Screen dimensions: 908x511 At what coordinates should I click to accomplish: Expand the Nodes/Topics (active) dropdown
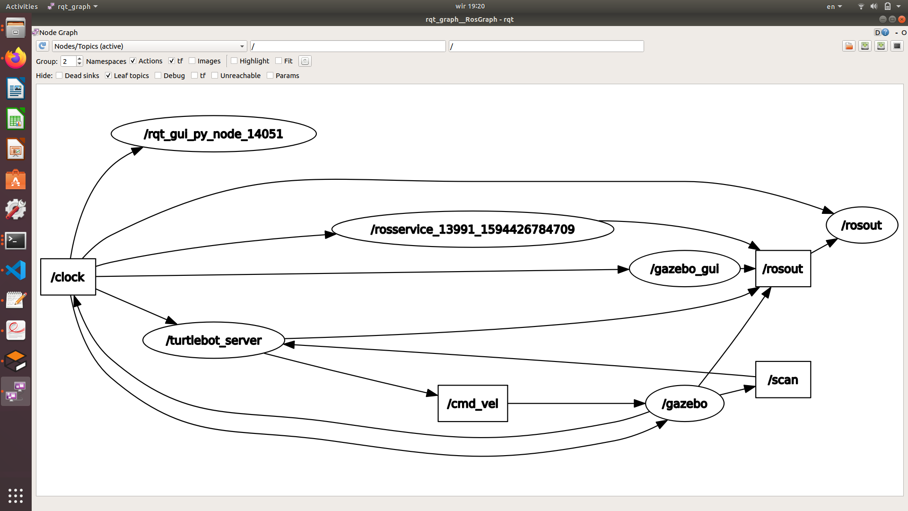click(149, 46)
